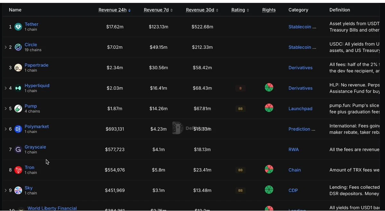Click the Pump pill logo icon
385x211 pixels.
click(18, 109)
